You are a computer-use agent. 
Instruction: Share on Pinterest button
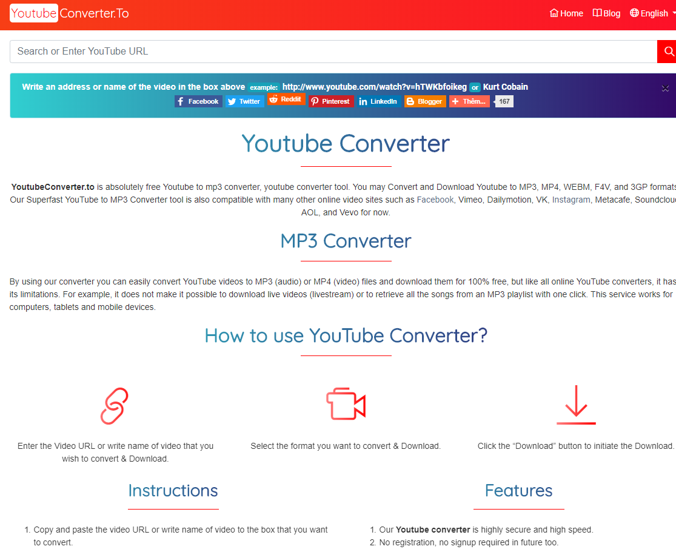(x=331, y=101)
